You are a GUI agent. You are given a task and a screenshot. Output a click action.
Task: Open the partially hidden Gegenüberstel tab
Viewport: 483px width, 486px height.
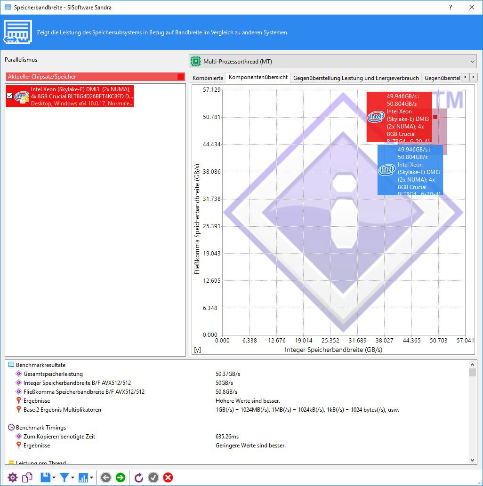(x=442, y=78)
